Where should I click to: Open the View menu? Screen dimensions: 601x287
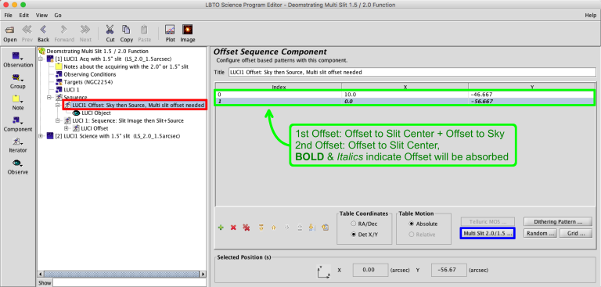(41, 16)
